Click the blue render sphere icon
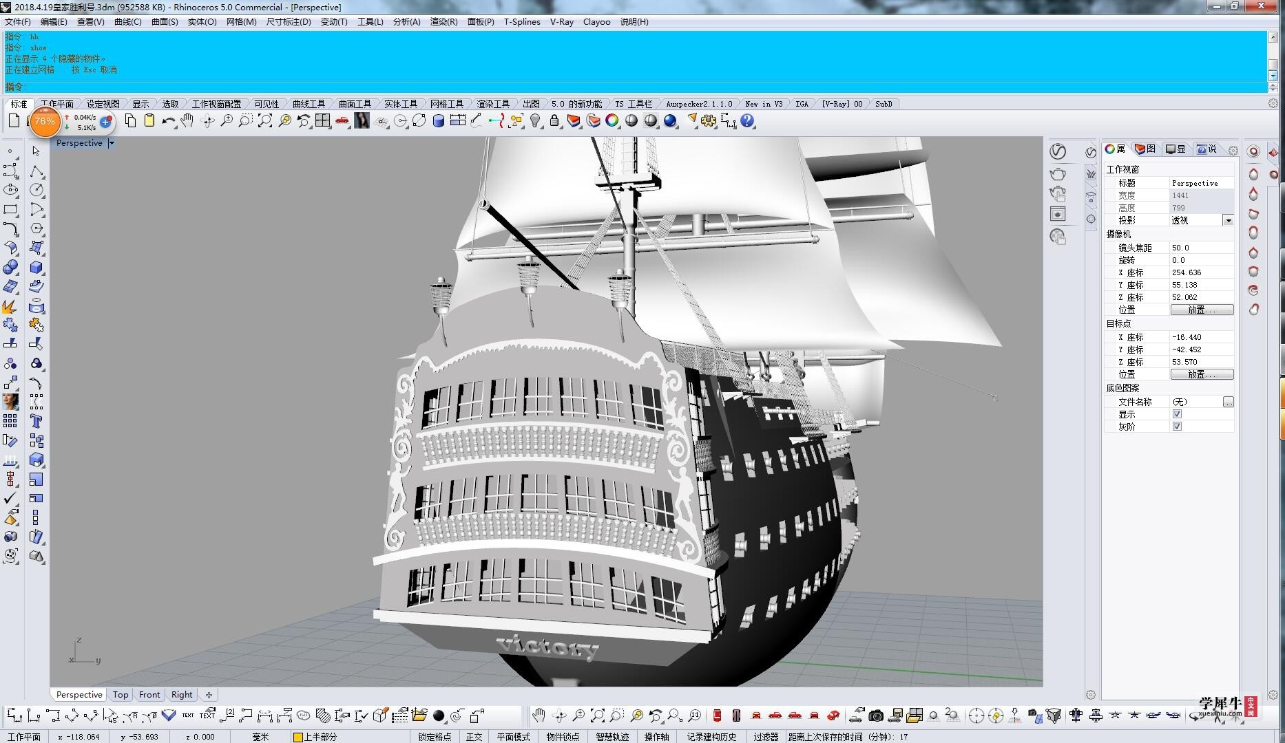Image resolution: width=1285 pixels, height=743 pixels. (x=670, y=121)
